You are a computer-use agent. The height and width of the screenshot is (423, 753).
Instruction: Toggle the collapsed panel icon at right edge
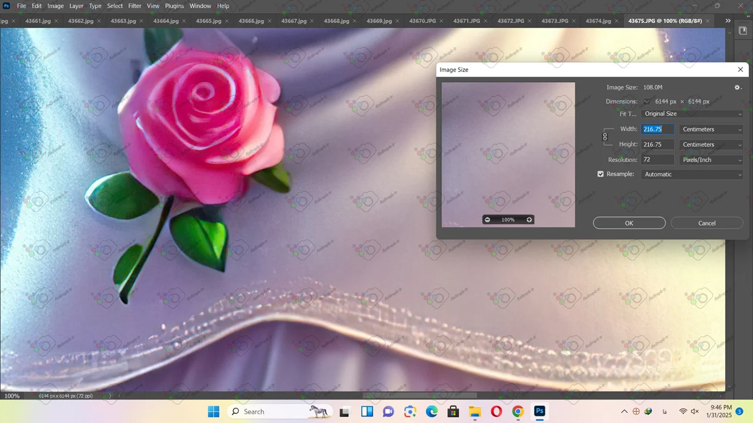pyautogui.click(x=742, y=31)
